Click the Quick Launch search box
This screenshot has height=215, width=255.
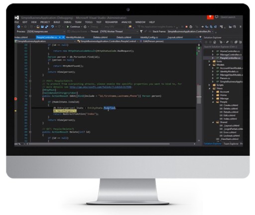tap(231, 17)
